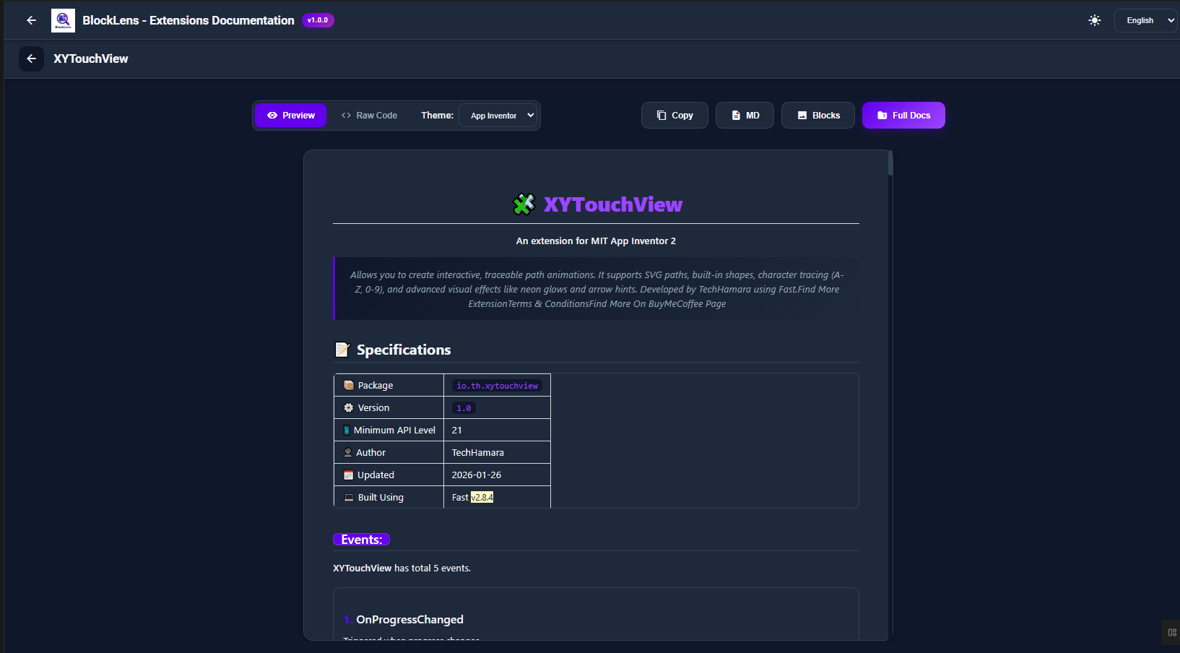The image size is (1180, 653).
Task: Click the Version gear icon
Action: pos(349,408)
